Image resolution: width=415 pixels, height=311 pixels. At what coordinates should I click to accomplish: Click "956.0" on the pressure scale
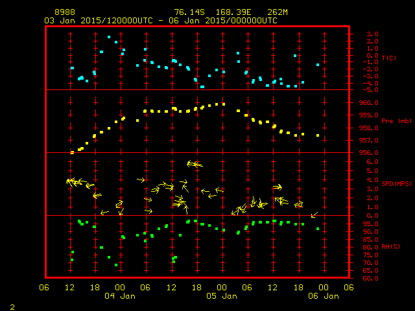369,153
